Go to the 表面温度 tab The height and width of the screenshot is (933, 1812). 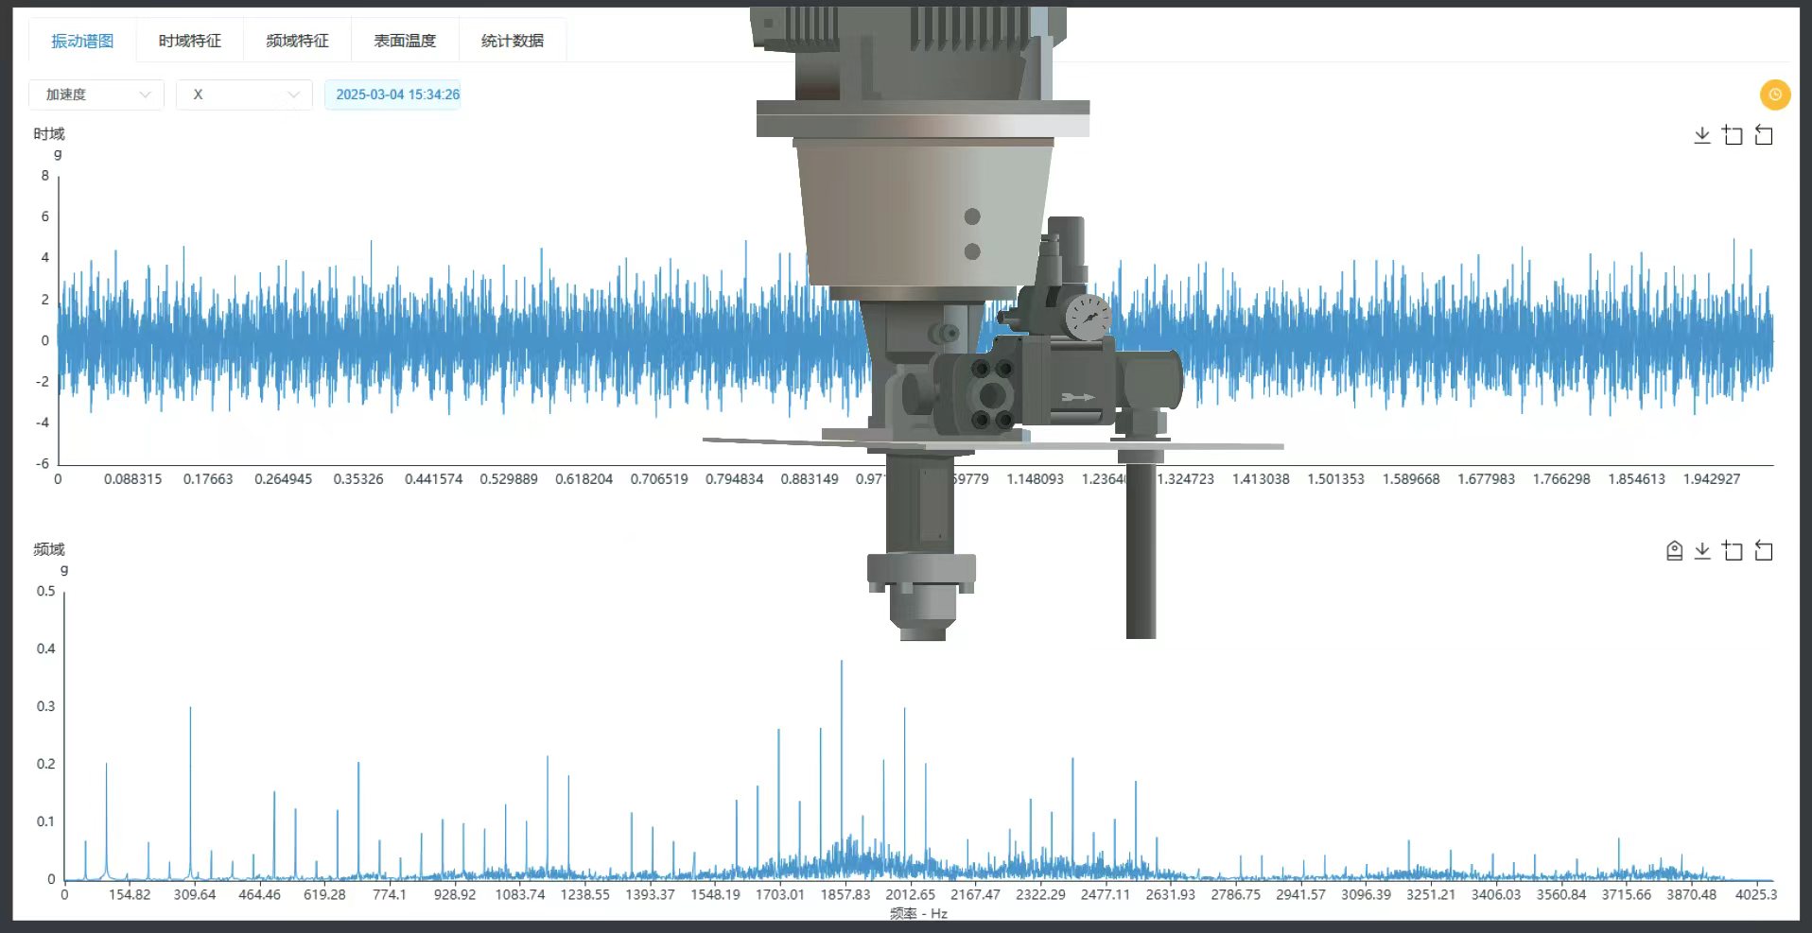pyautogui.click(x=405, y=41)
